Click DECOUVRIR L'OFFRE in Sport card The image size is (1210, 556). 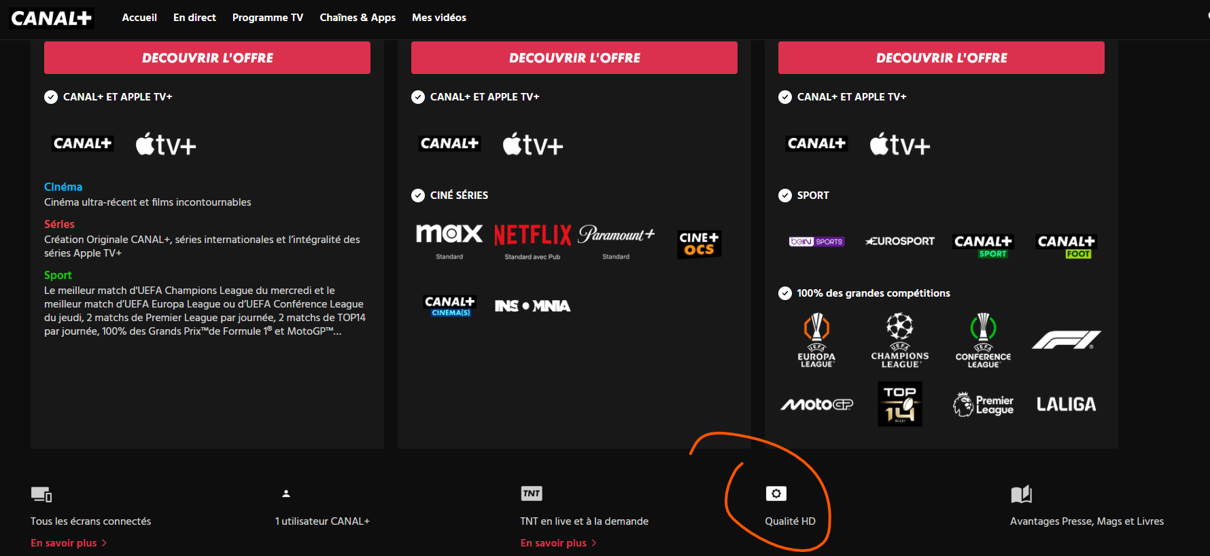point(941,58)
